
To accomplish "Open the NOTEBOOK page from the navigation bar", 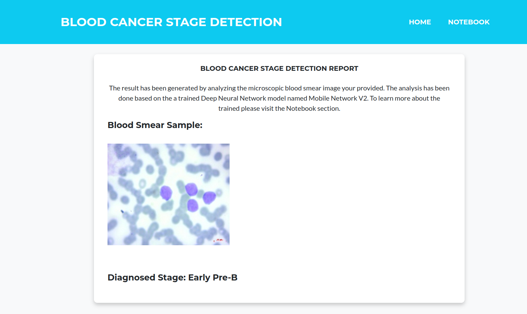I will pyautogui.click(x=469, y=22).
